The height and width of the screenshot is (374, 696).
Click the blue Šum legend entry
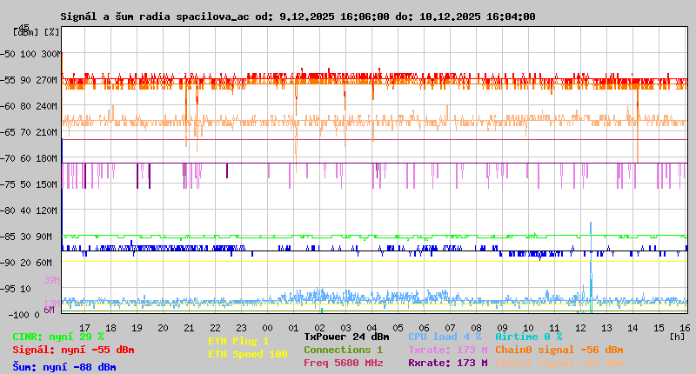[64, 367]
